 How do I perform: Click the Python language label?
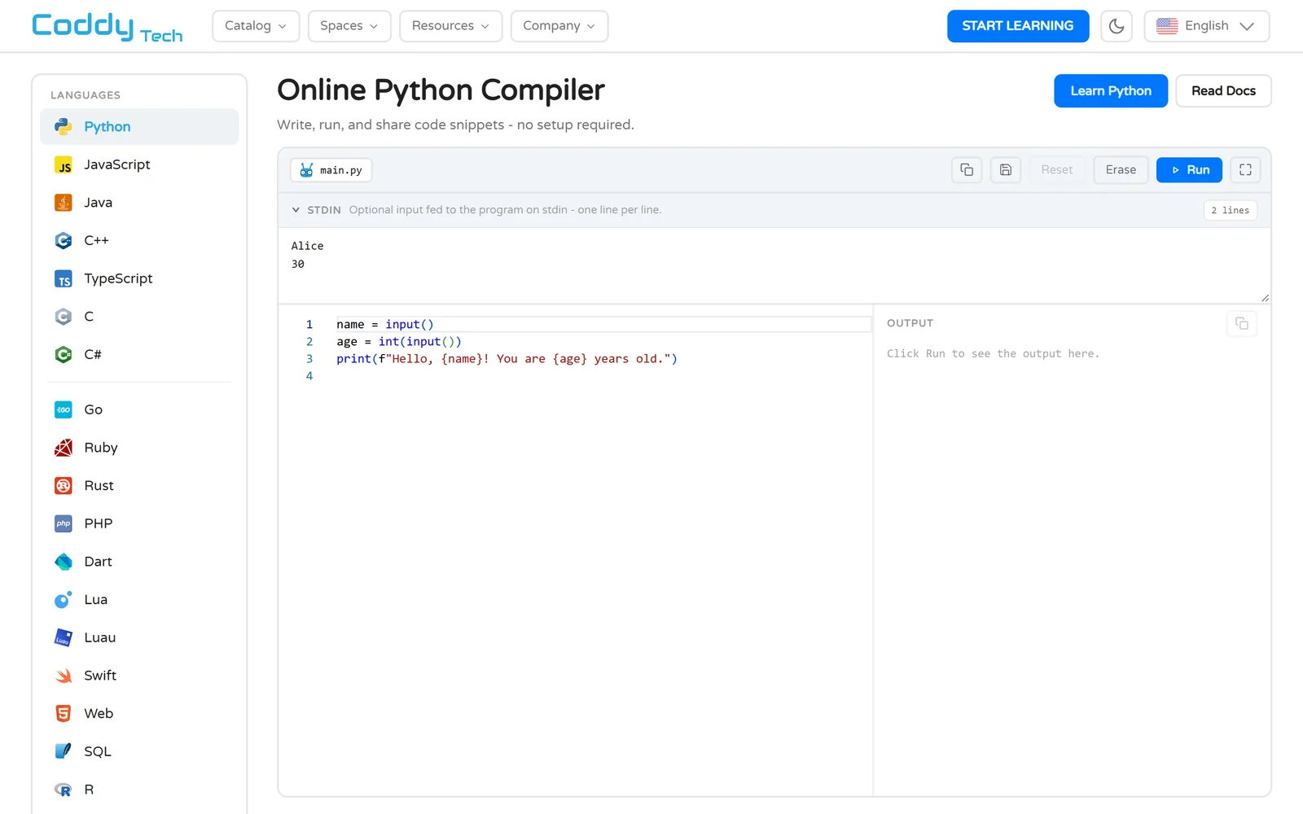pyautogui.click(x=107, y=127)
